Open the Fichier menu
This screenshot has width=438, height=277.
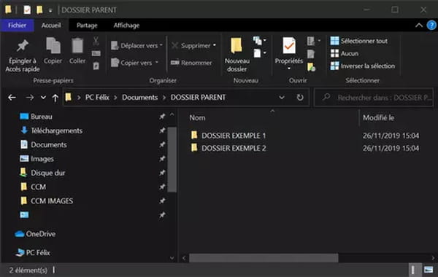[18, 26]
